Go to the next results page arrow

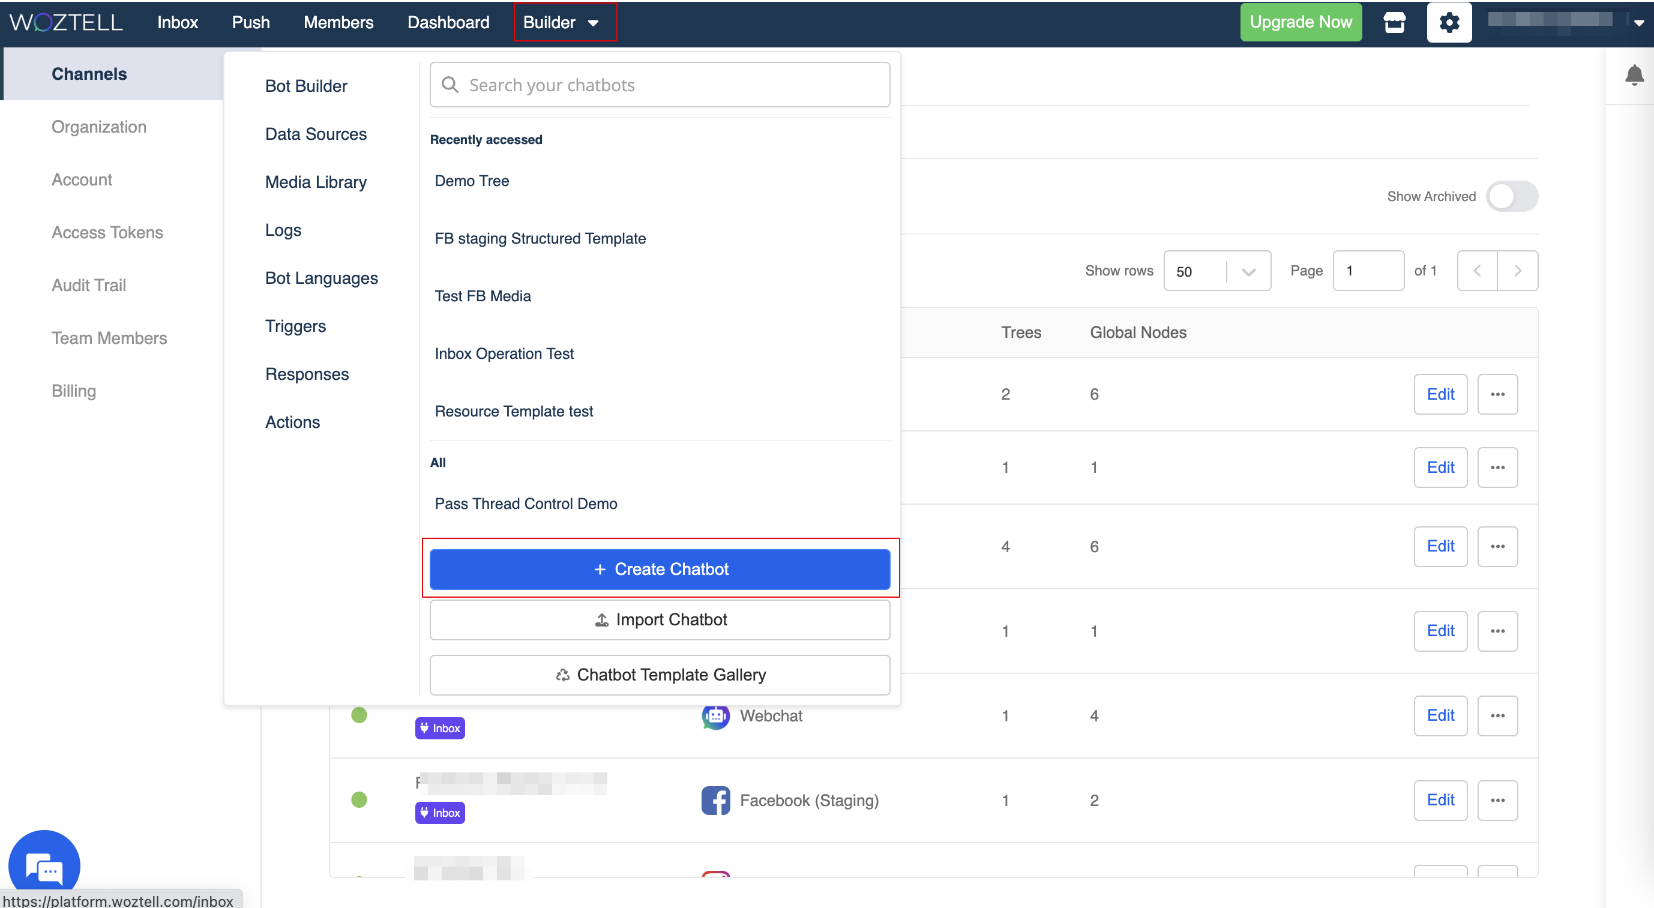click(x=1517, y=270)
